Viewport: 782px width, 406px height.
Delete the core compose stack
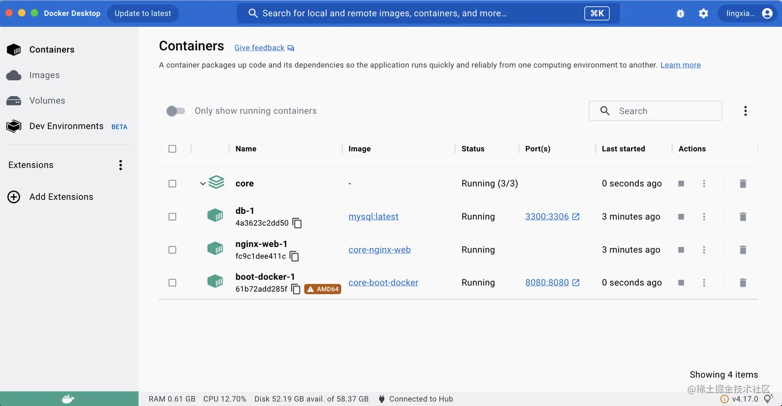[x=743, y=183]
